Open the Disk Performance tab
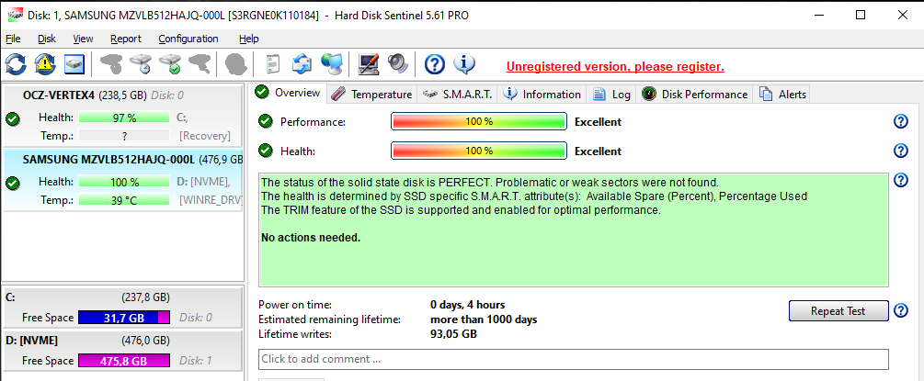 (695, 95)
